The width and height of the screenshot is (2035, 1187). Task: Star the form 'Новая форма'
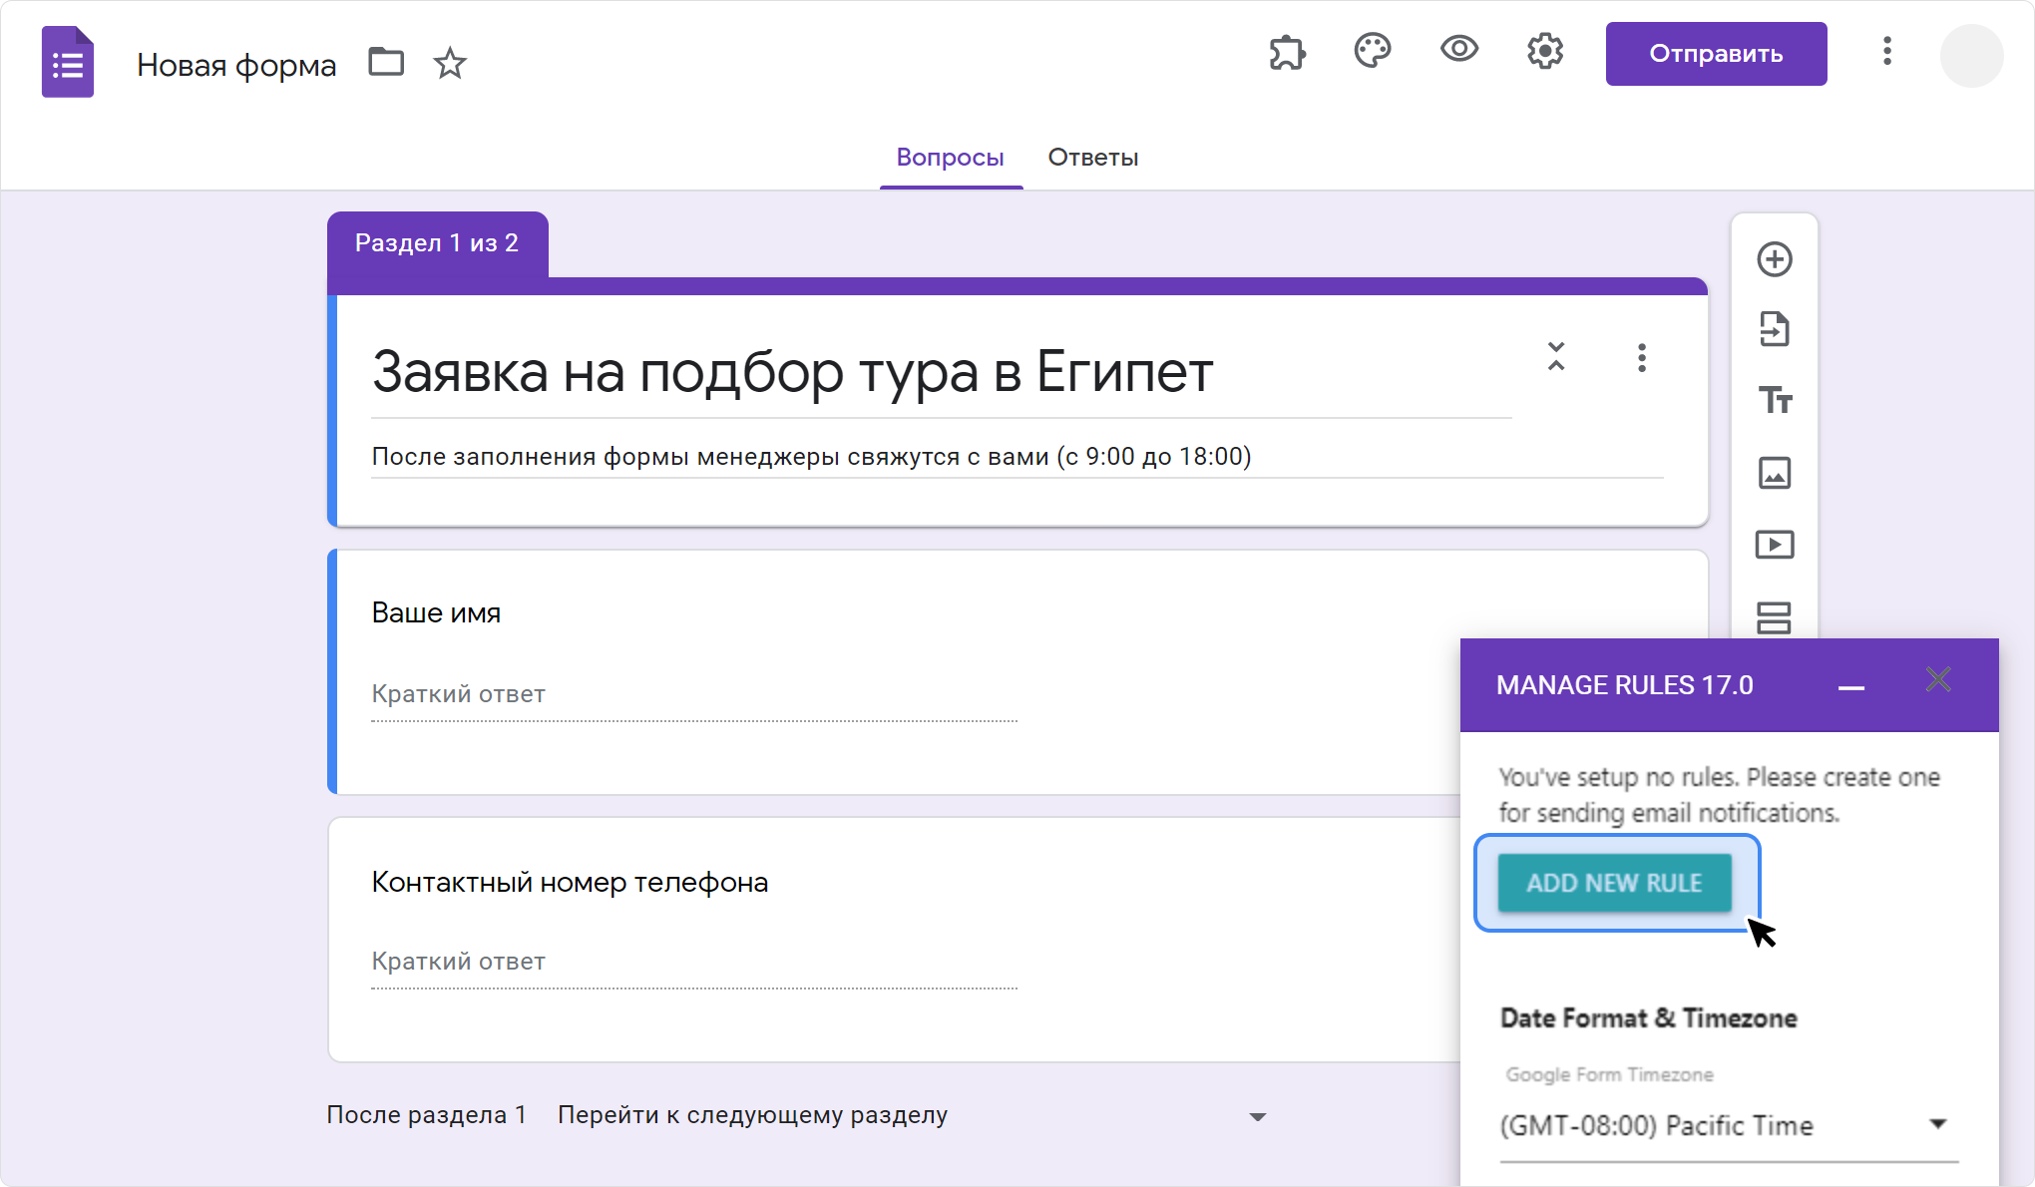pos(450,64)
